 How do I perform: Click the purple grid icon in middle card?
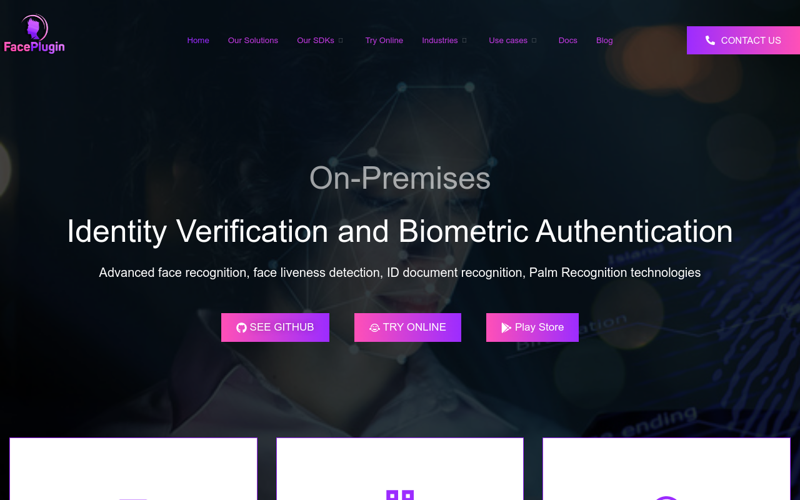coord(400,494)
